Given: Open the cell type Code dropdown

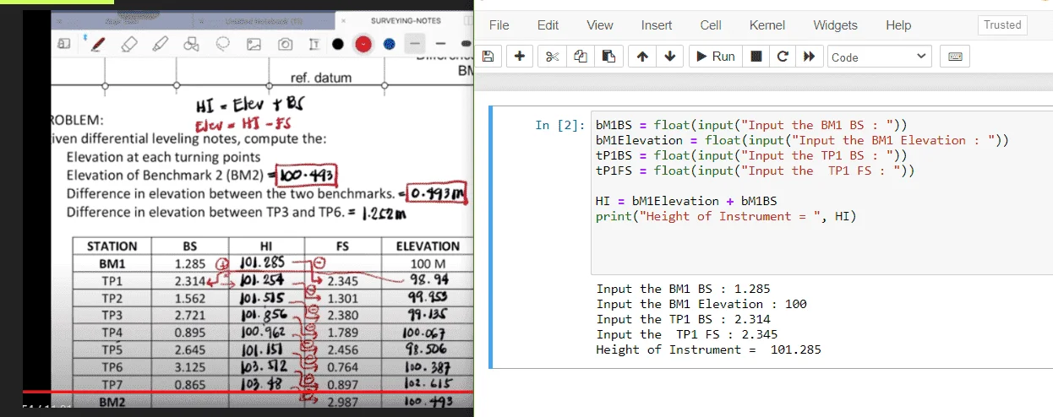Looking at the screenshot, I should click(880, 57).
